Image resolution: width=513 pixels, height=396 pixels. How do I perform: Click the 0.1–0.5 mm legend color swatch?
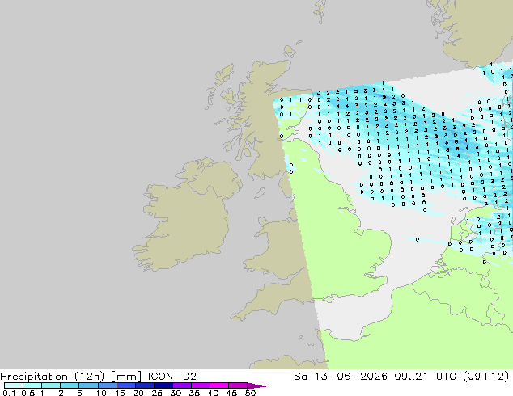click(14, 385)
